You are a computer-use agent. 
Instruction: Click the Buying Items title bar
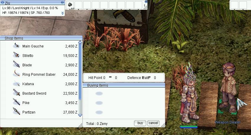(x=124, y=85)
